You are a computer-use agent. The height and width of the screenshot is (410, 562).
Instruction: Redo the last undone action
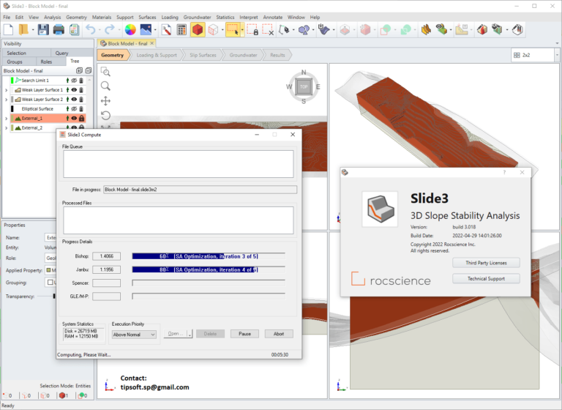(x=109, y=30)
